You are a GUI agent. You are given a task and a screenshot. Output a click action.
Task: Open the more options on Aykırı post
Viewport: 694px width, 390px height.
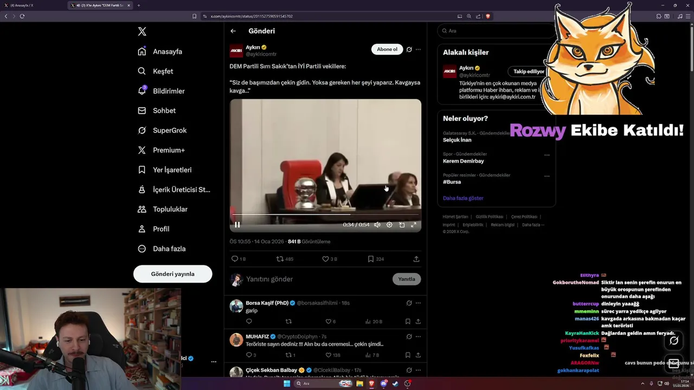click(418, 49)
